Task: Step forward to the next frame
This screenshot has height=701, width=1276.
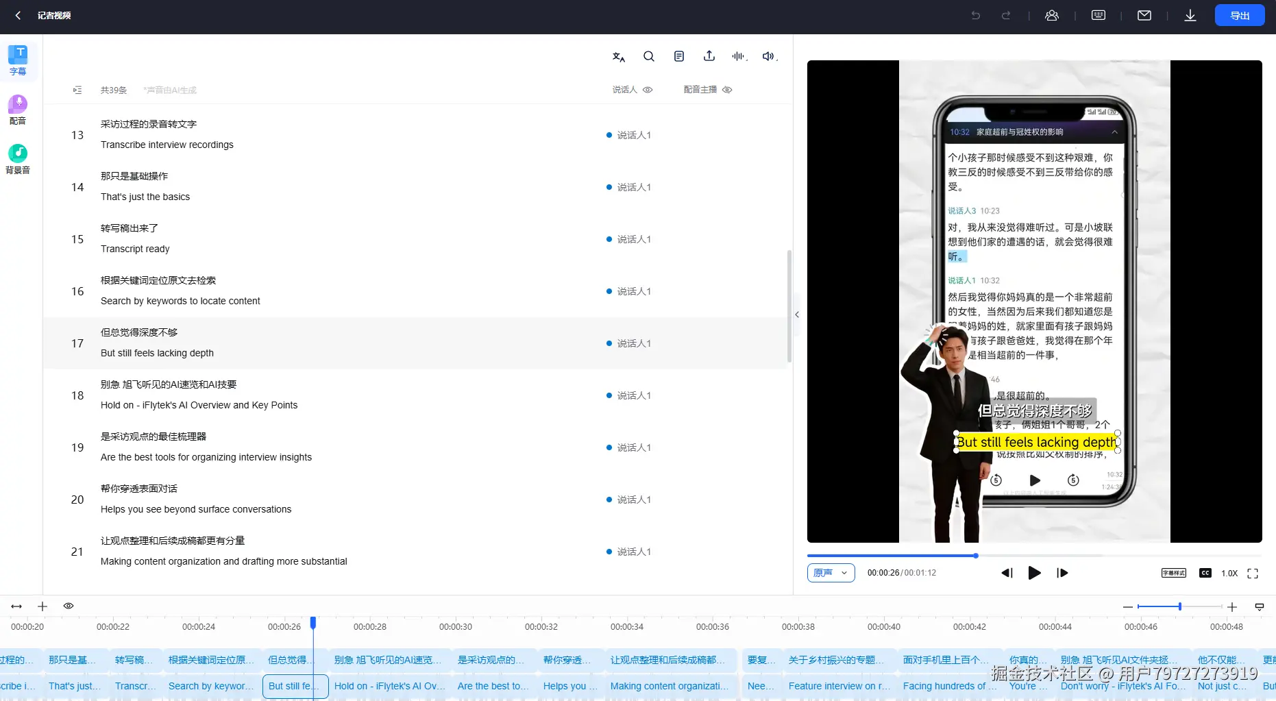Action: tap(1063, 573)
